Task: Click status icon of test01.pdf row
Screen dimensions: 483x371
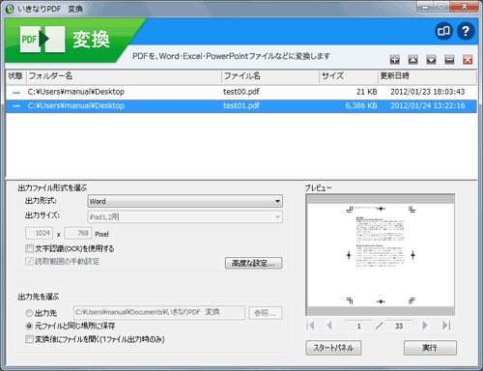Action: (16, 106)
